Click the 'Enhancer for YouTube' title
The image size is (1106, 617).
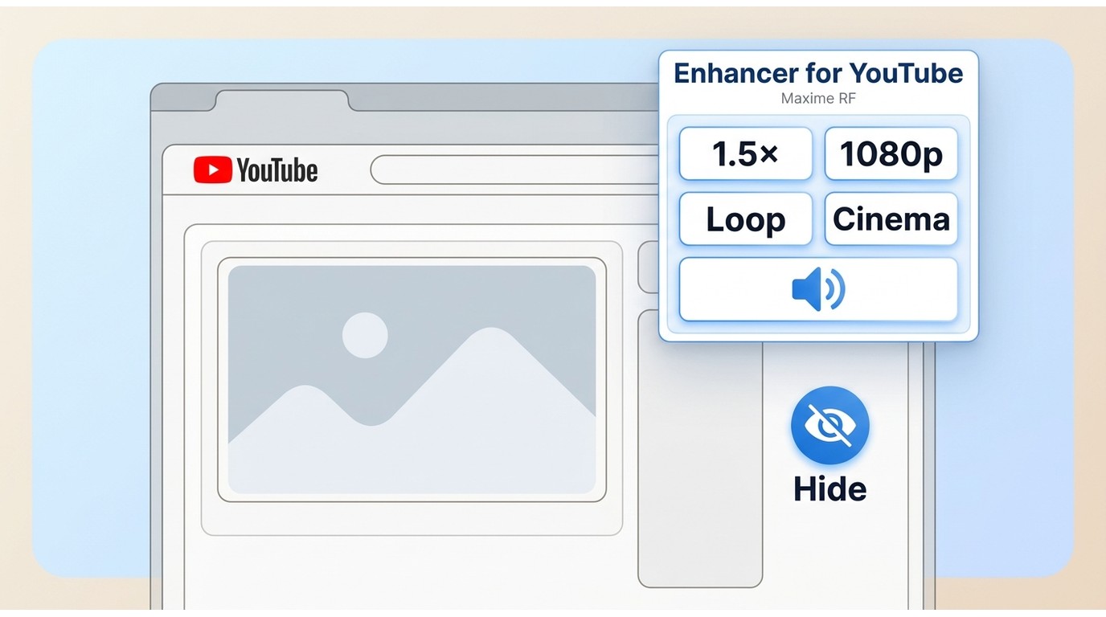(818, 73)
